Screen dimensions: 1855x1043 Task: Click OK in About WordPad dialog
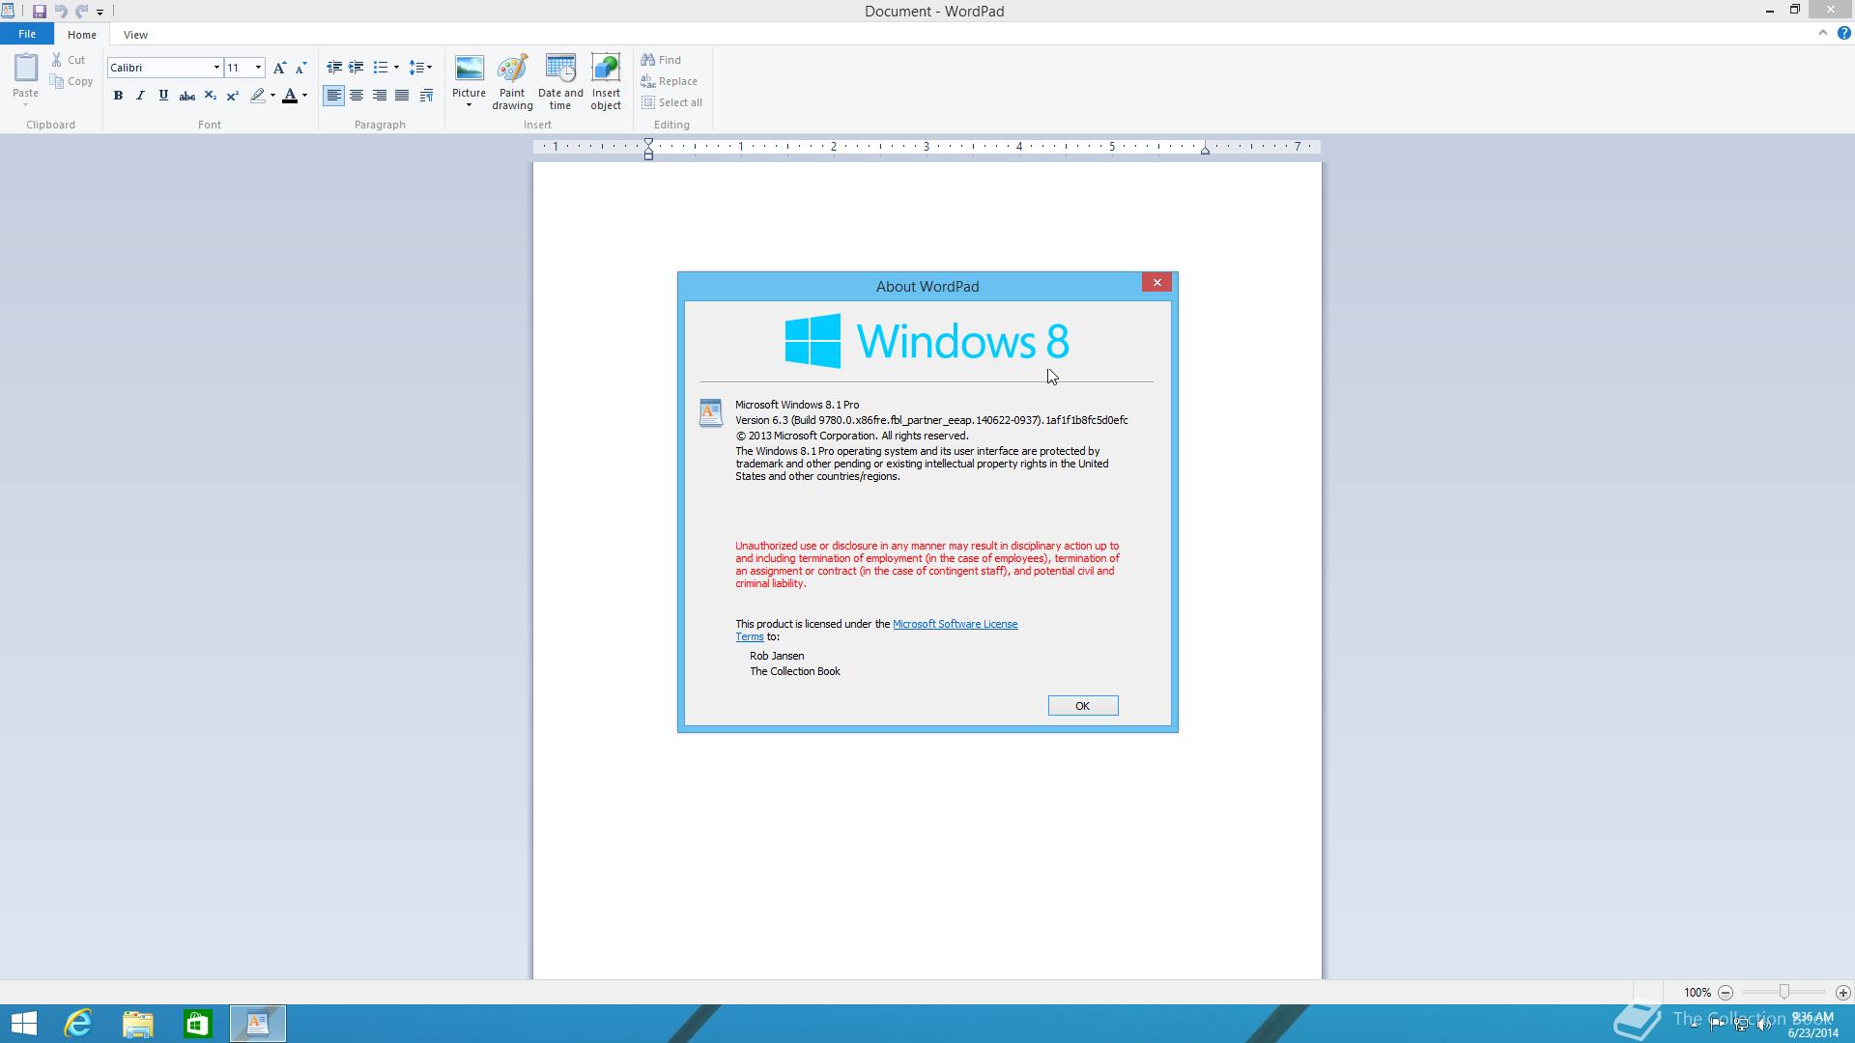pos(1083,706)
